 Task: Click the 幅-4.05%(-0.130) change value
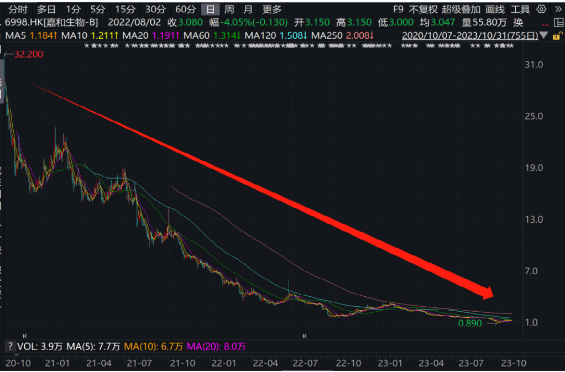pyautogui.click(x=248, y=23)
